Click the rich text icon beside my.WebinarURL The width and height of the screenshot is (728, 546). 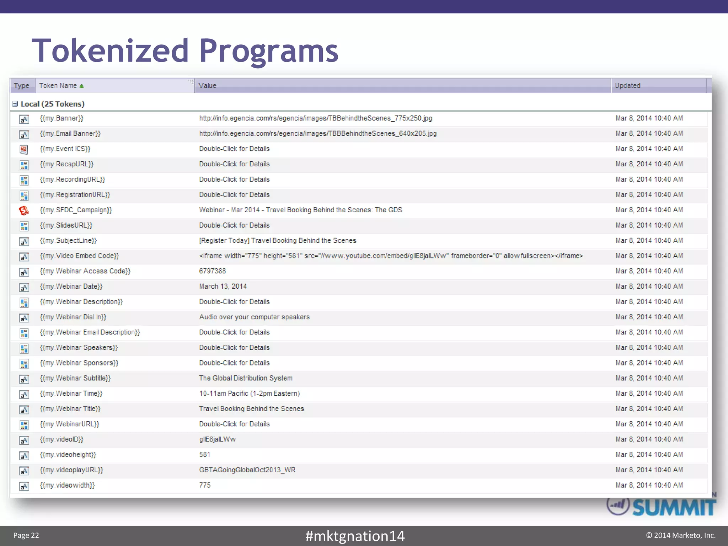click(24, 425)
